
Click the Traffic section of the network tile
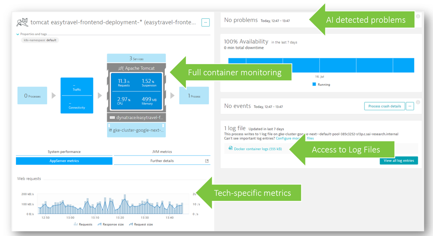(77, 87)
